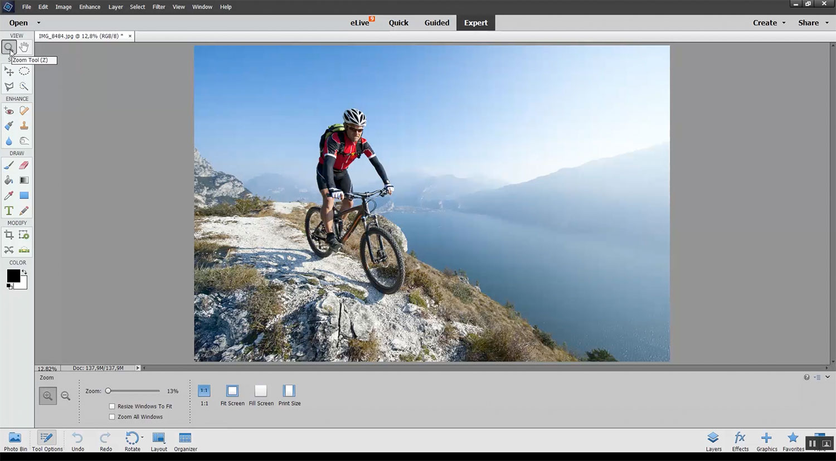Click the Zoom Out magnifier icon
Screen dimensions: 836x461
point(65,396)
